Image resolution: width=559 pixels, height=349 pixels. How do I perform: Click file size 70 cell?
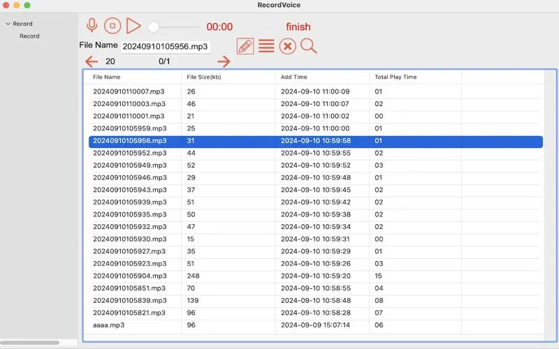pyautogui.click(x=191, y=288)
